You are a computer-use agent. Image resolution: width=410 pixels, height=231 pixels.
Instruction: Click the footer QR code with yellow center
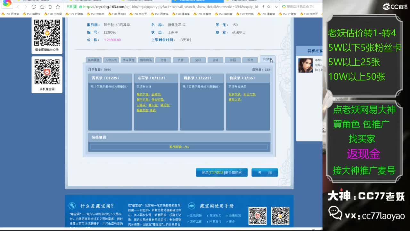280,216
